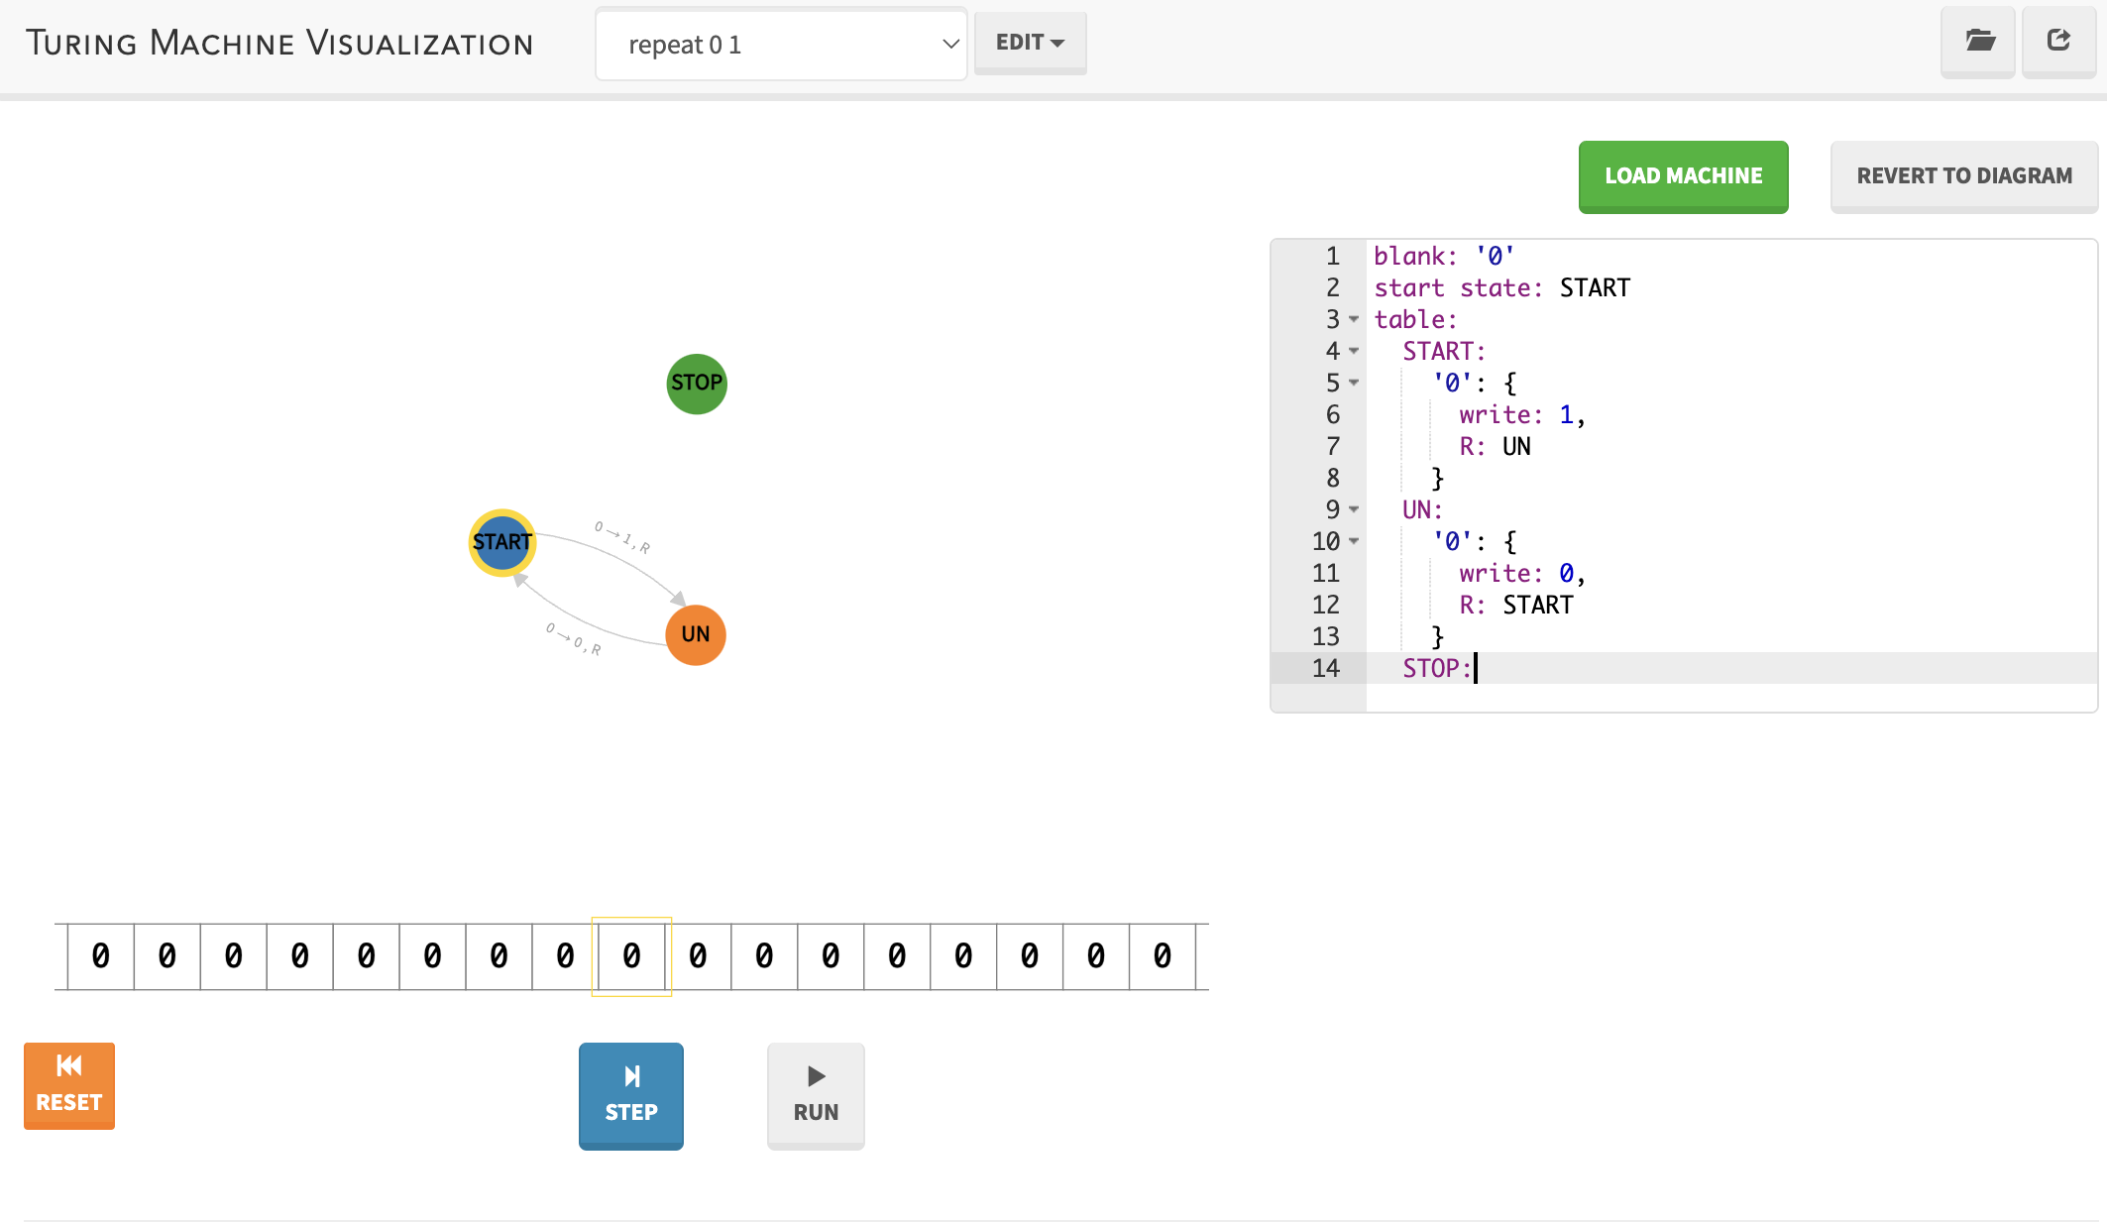
Task: Click the Turing Machine Visualization title
Action: (279, 44)
